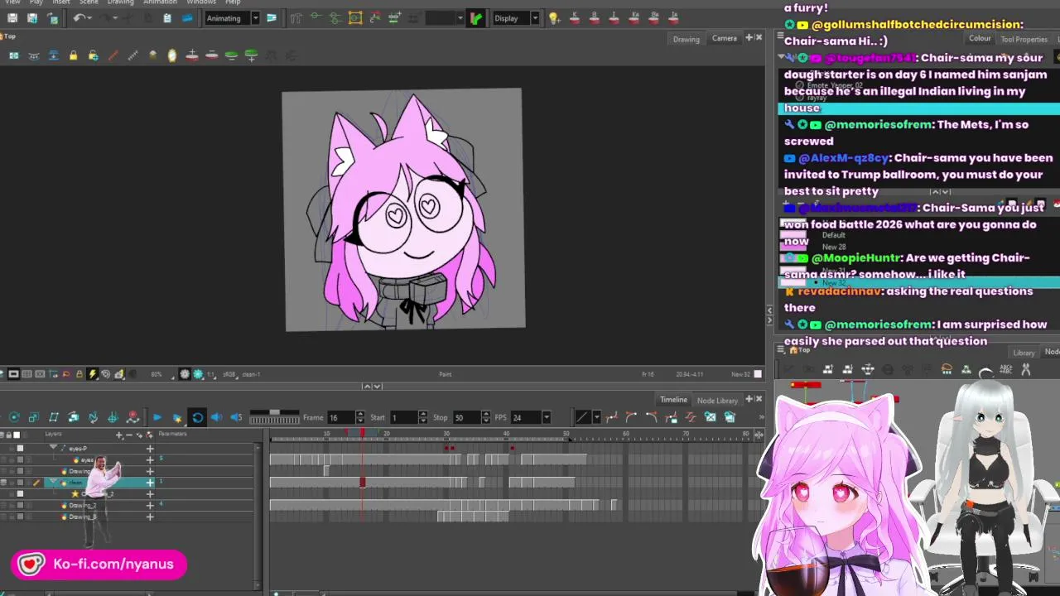Image resolution: width=1060 pixels, height=596 pixels.
Task: Click the Paste clipboard icon
Action: point(167,18)
